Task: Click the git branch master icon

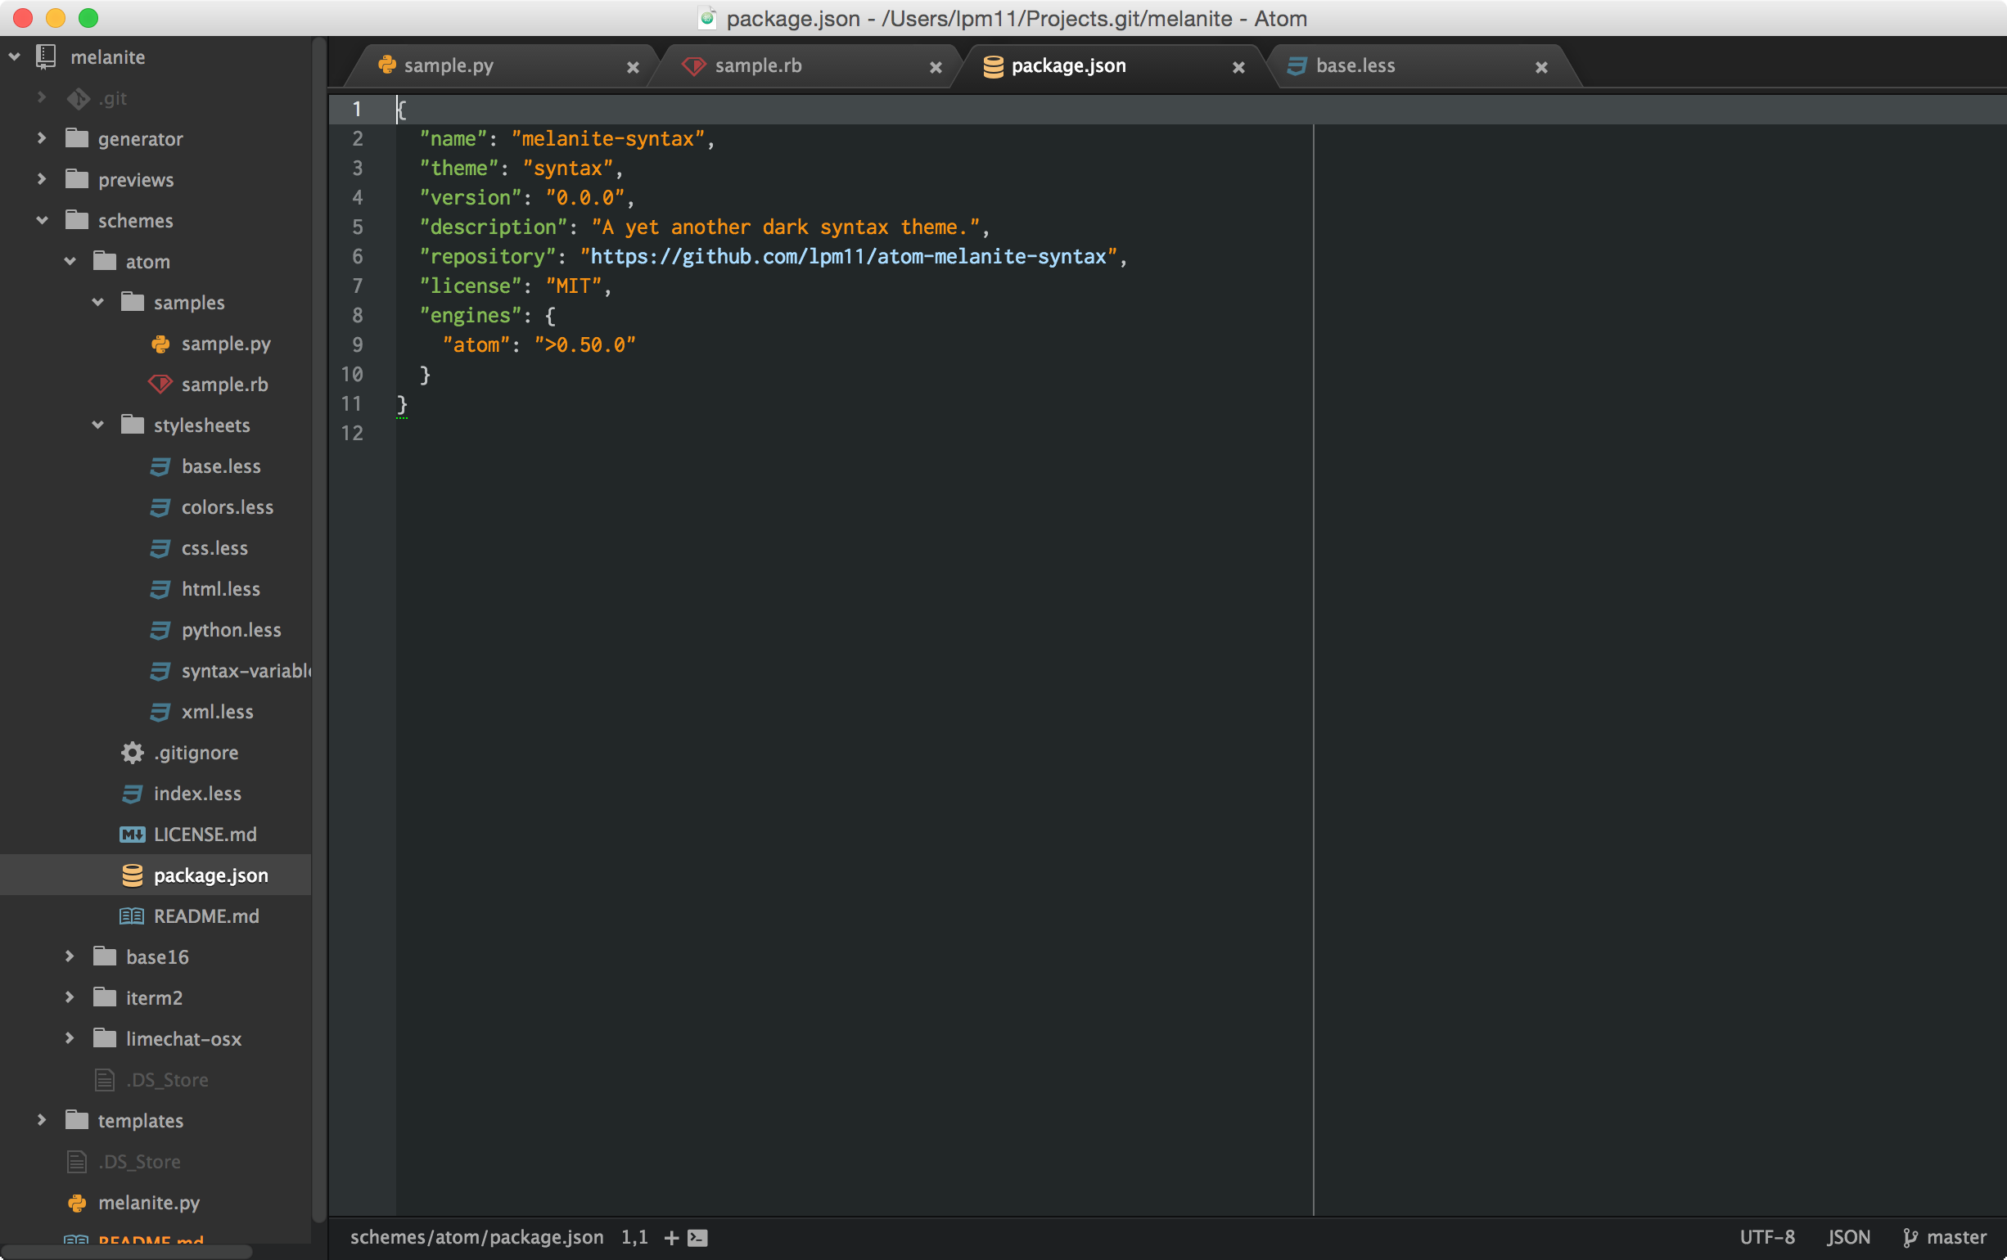Action: point(1910,1237)
